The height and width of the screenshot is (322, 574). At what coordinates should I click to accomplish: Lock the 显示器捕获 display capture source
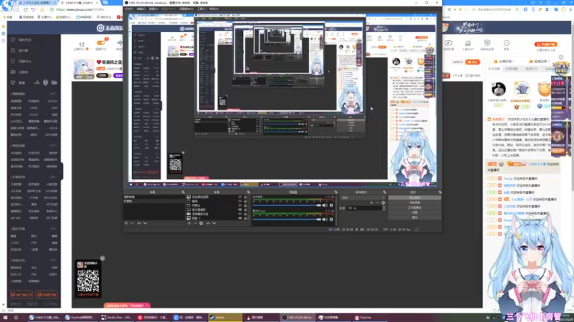tap(245, 210)
